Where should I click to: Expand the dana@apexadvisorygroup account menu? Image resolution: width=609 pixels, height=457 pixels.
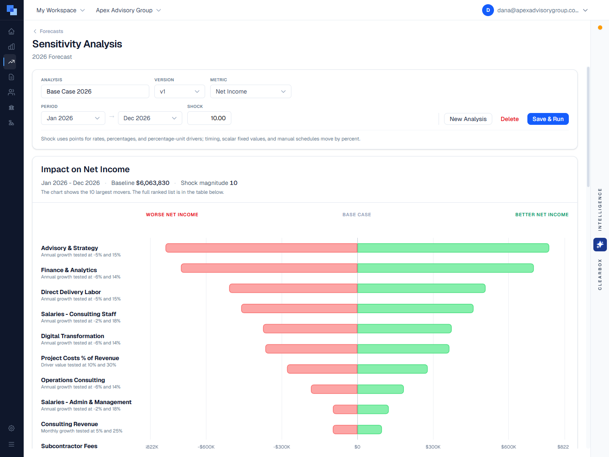535,10
